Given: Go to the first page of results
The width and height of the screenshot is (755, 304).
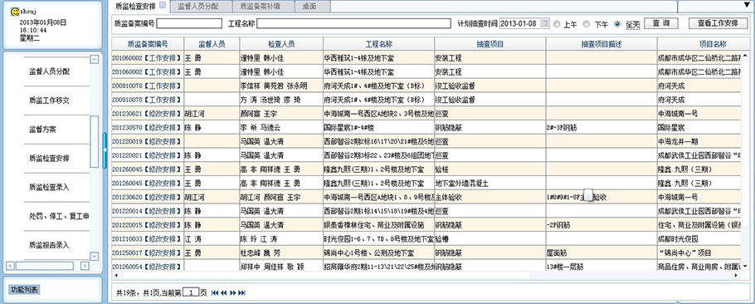Looking at the screenshot, I should pyautogui.click(x=215, y=293).
